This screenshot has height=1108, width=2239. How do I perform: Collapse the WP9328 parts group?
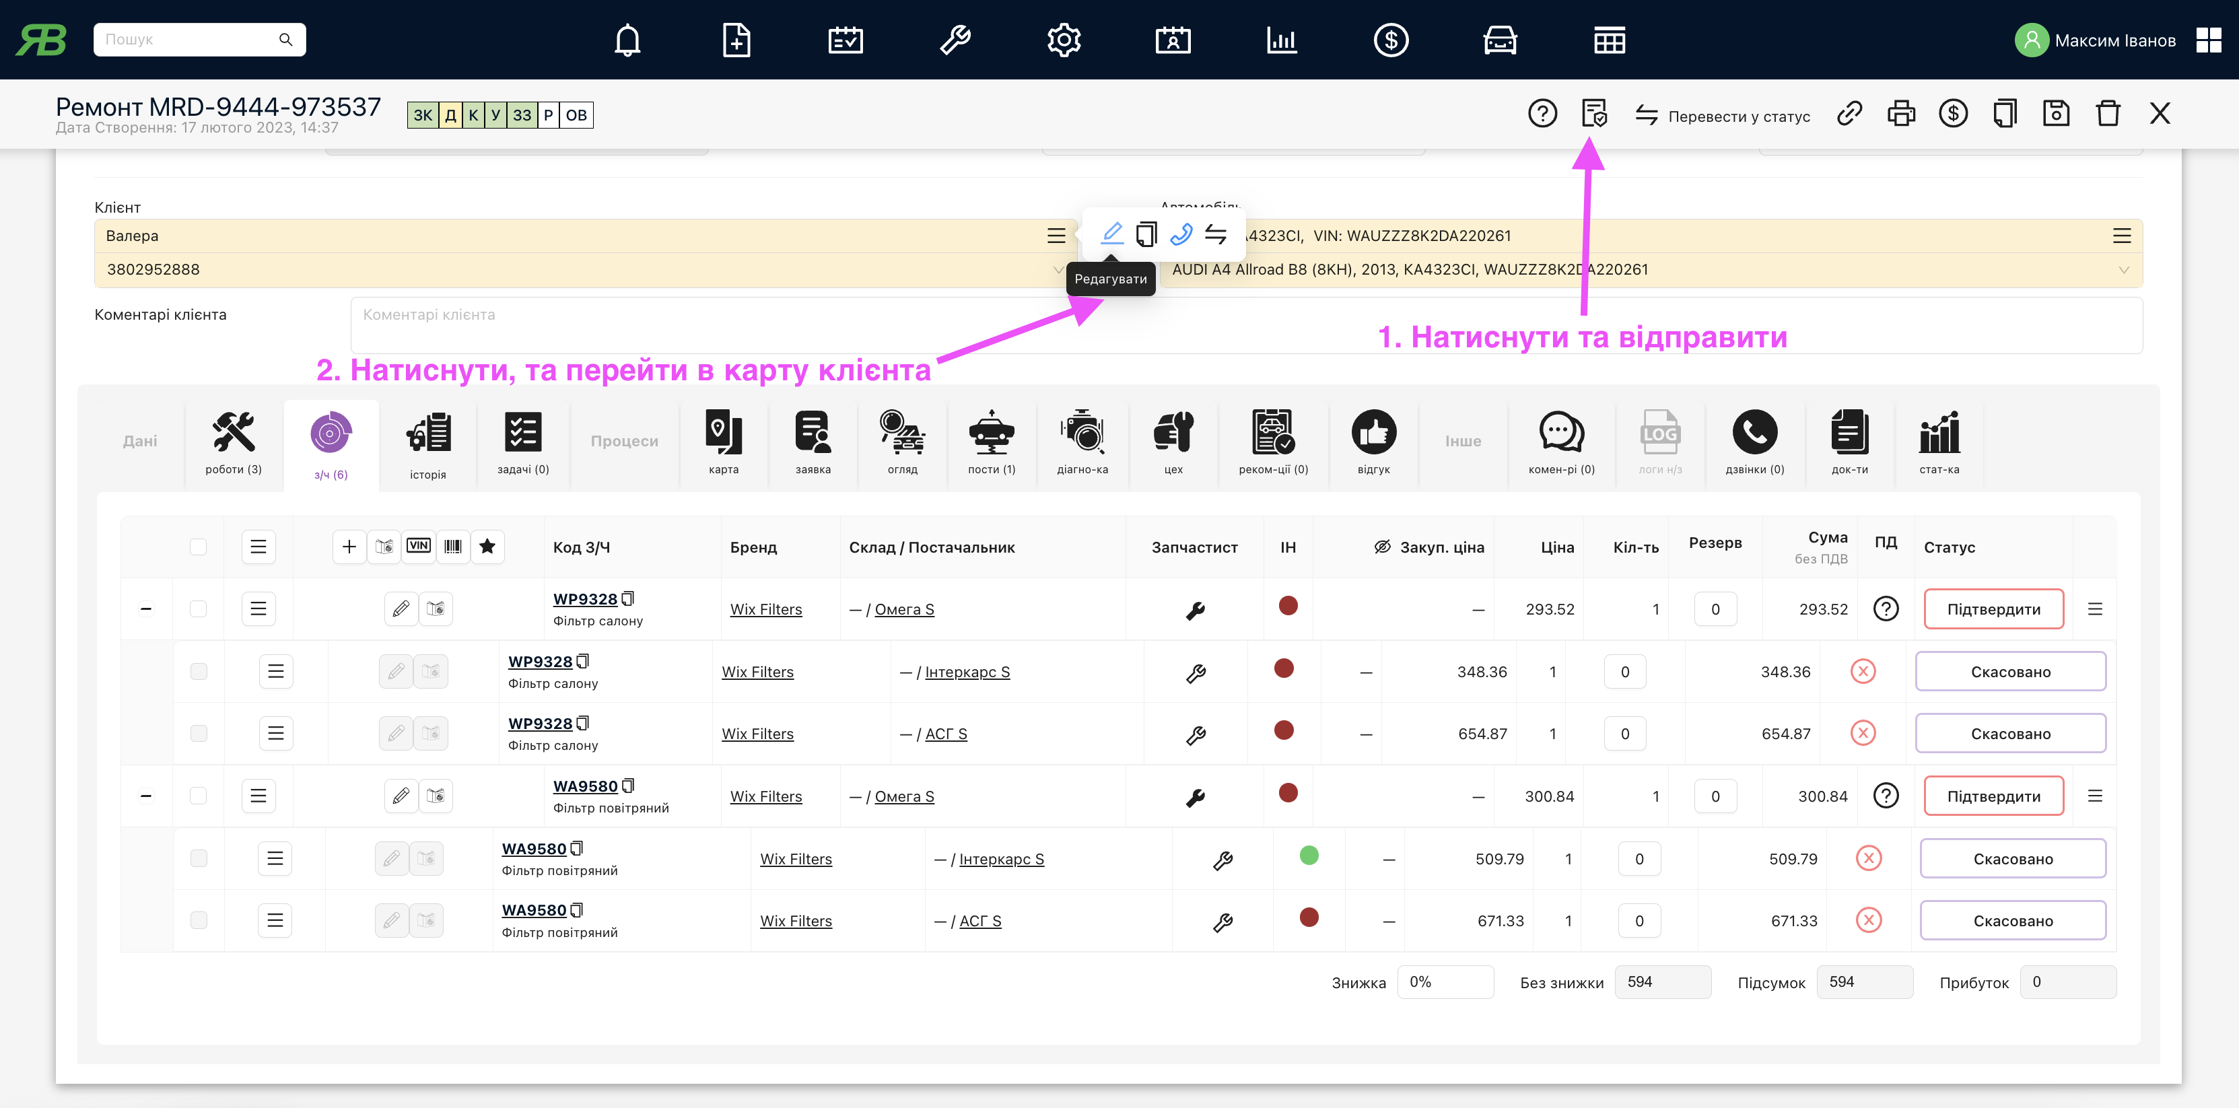[146, 609]
